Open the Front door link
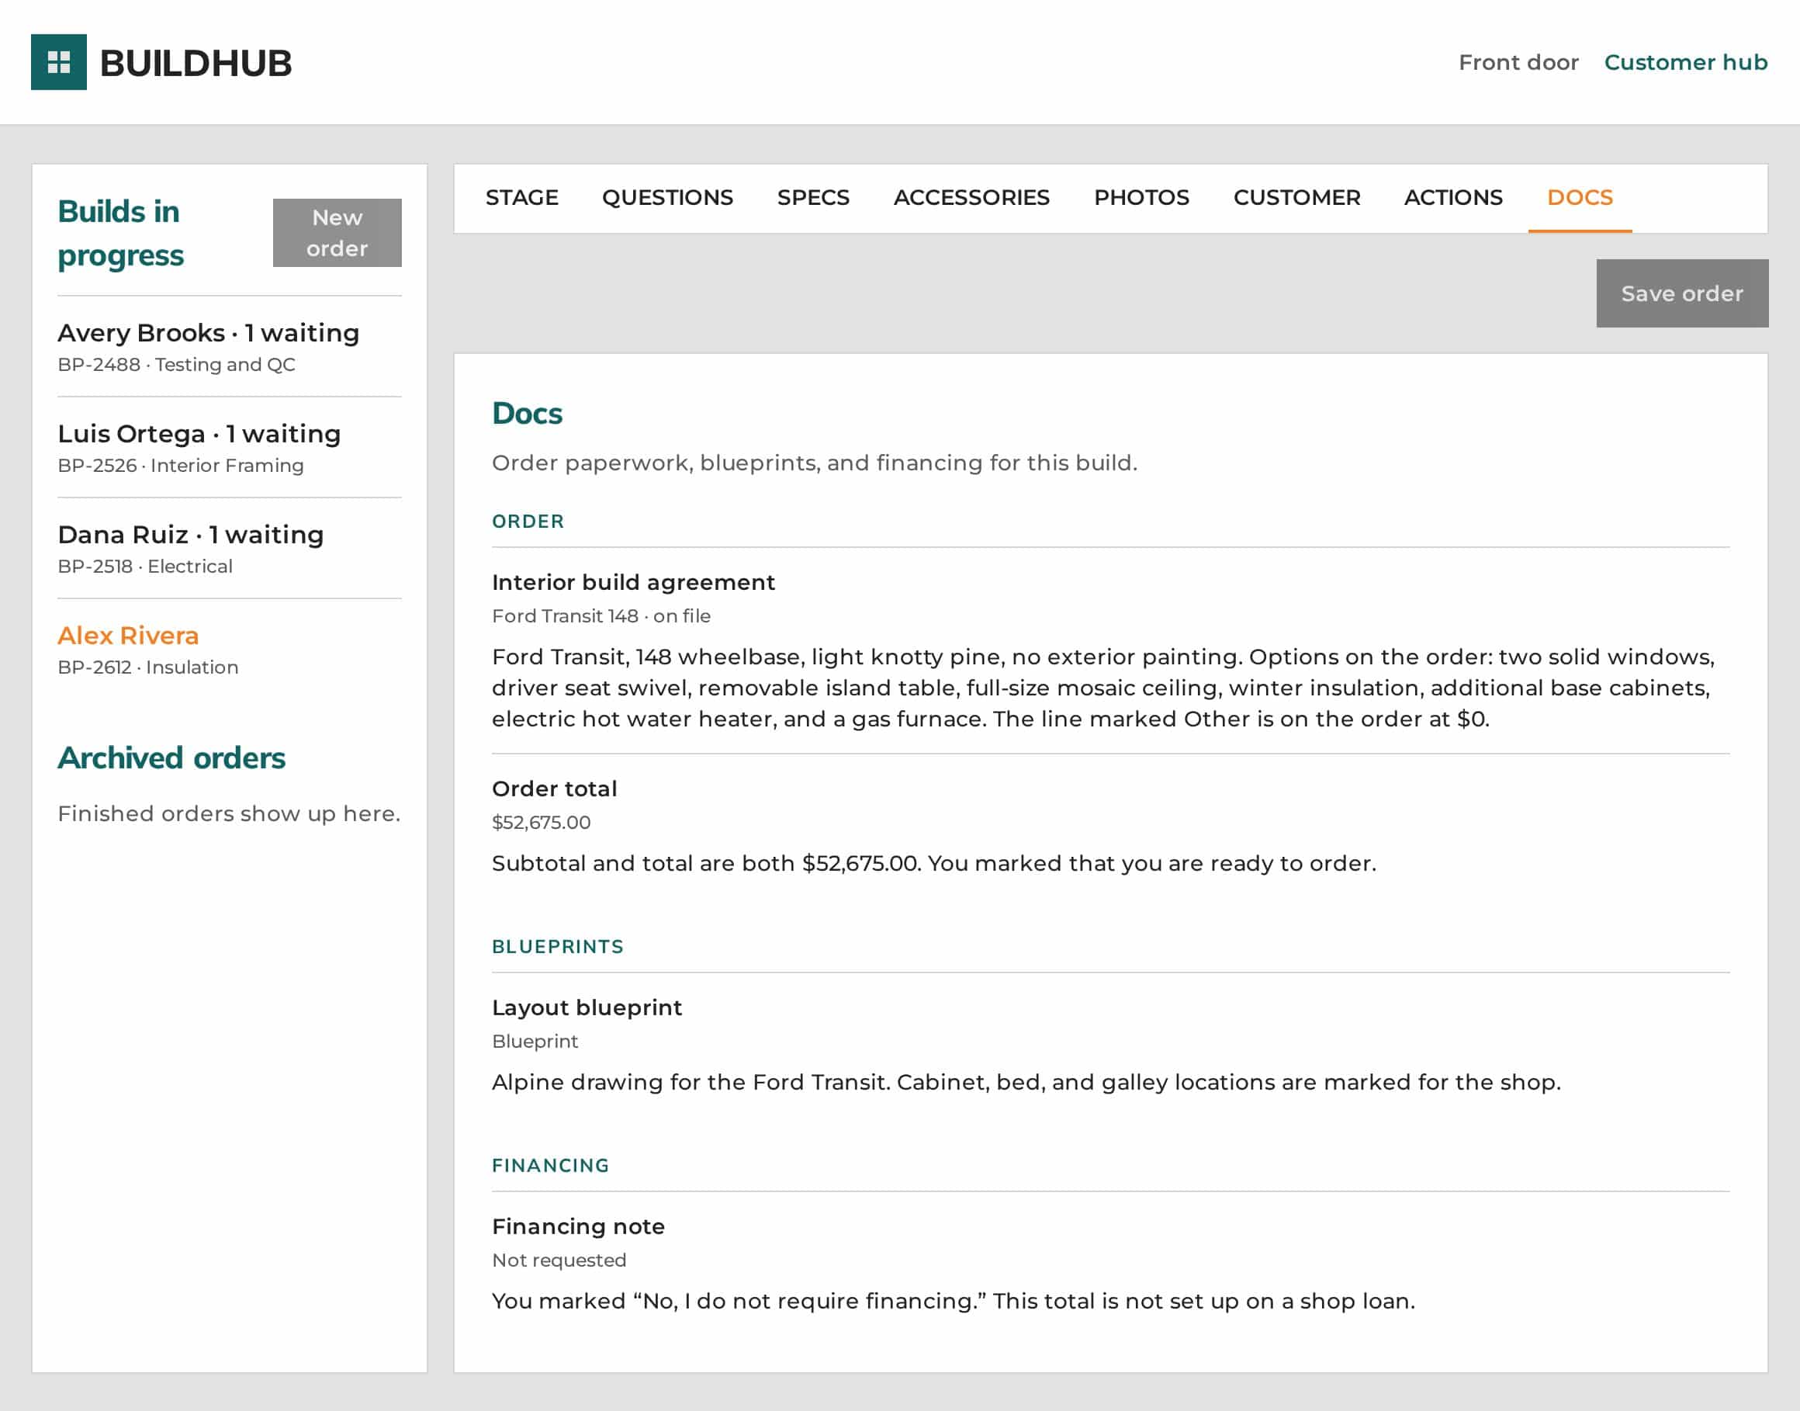Viewport: 1800px width, 1411px height. click(1518, 63)
